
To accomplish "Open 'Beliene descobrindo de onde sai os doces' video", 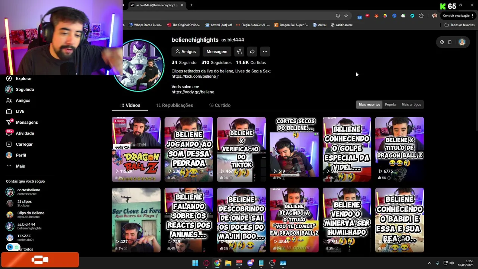I will [241, 220].
